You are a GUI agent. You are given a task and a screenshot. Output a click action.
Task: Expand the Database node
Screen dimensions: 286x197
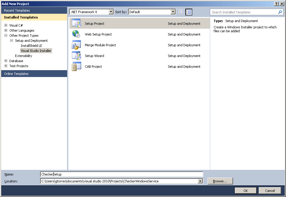tap(6, 61)
